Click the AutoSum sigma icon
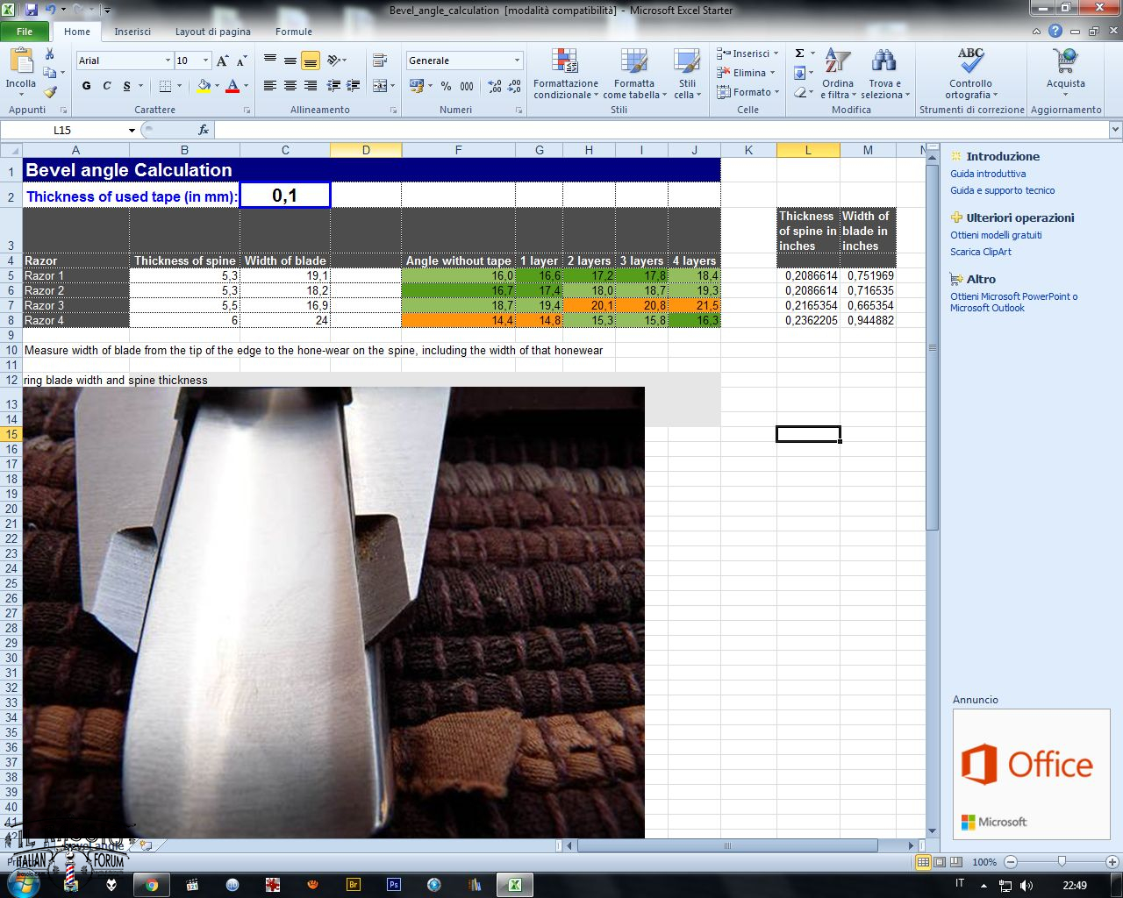 (799, 53)
